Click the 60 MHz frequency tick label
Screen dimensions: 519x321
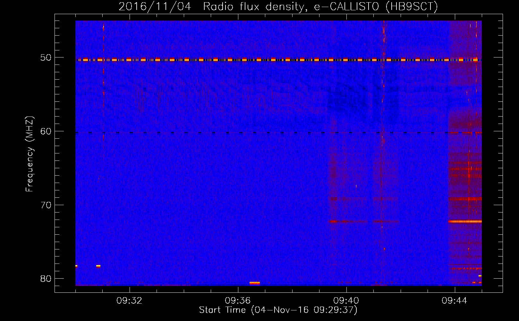pos(46,131)
